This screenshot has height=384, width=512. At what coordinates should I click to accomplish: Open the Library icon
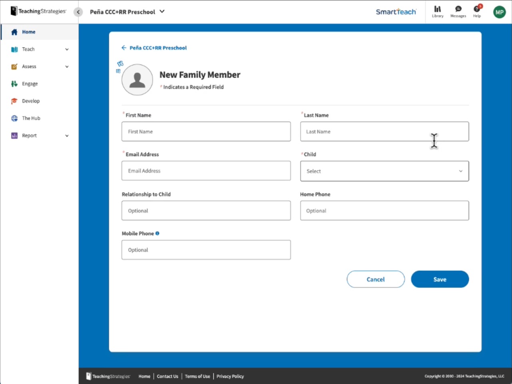click(437, 12)
